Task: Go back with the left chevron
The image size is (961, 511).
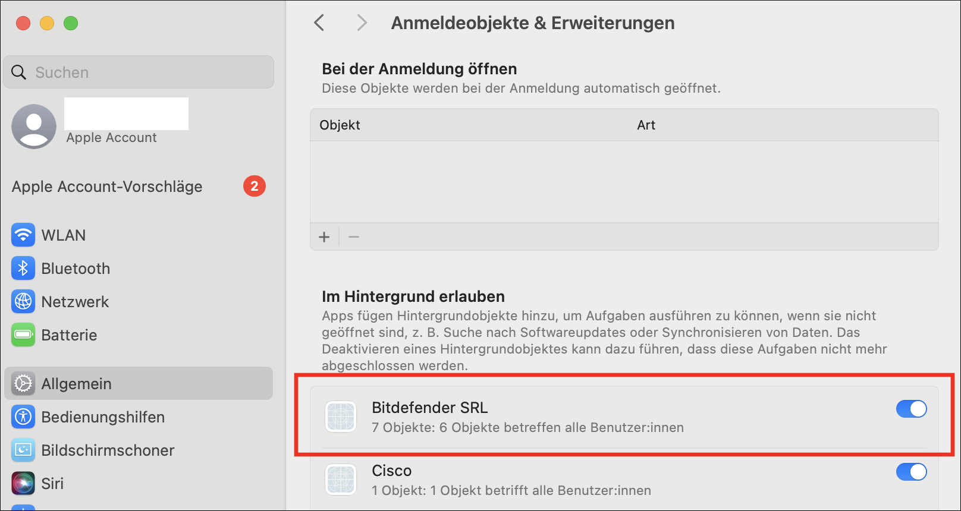Action: pos(319,23)
